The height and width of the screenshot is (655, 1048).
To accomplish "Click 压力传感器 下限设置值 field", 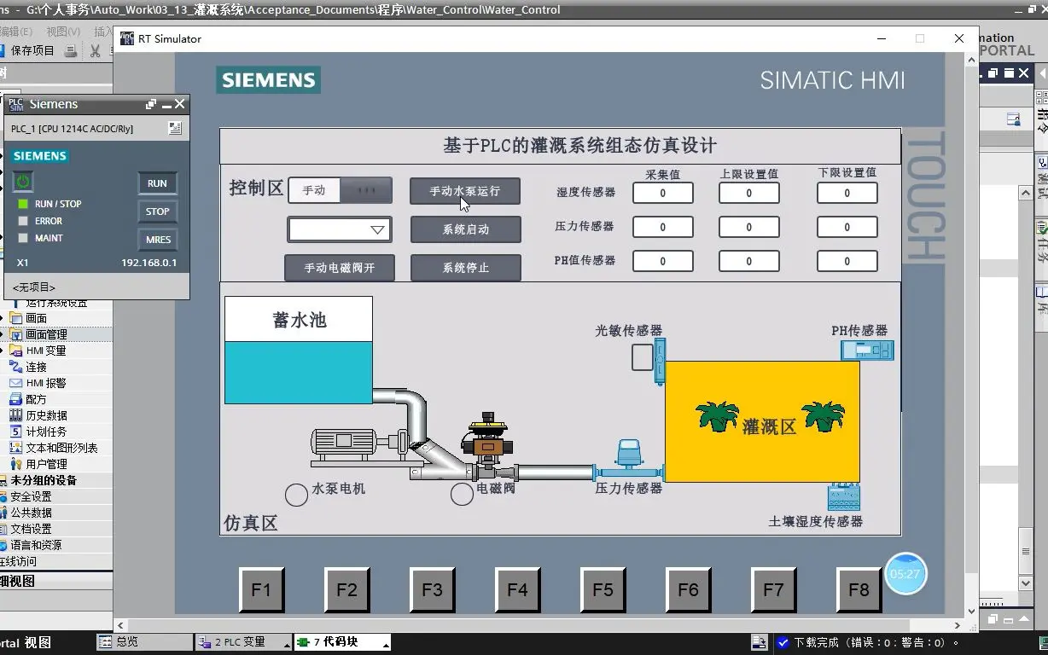I will tap(847, 227).
